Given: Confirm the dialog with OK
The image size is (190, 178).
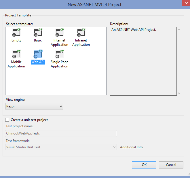Looking at the screenshot, I should coord(144,165).
